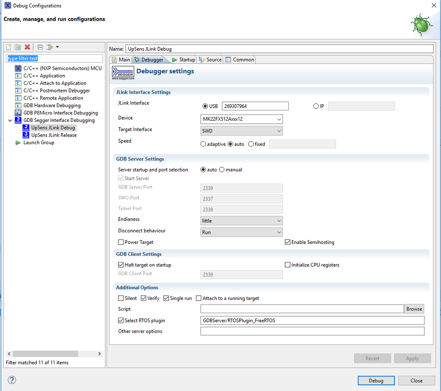Delete the selected launch configuration
This screenshot has width=441, height=391.
(27, 47)
